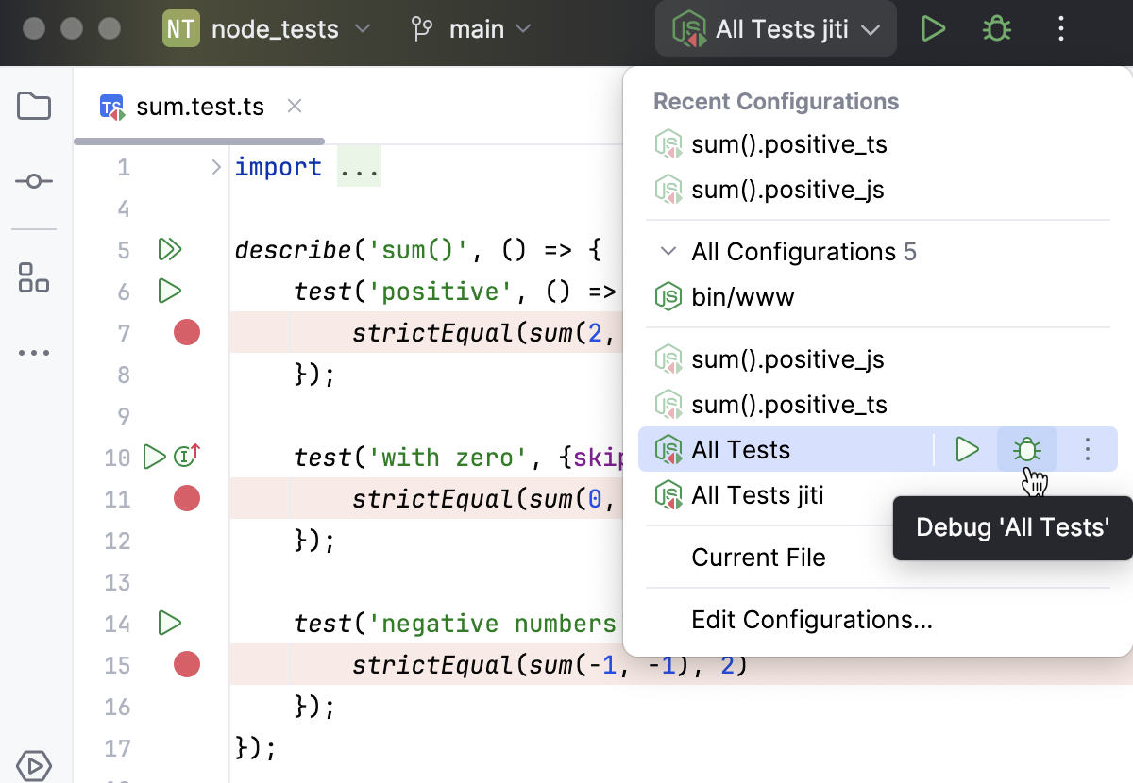Image resolution: width=1133 pixels, height=783 pixels.
Task: Open the Project tool window
Action: 34,107
